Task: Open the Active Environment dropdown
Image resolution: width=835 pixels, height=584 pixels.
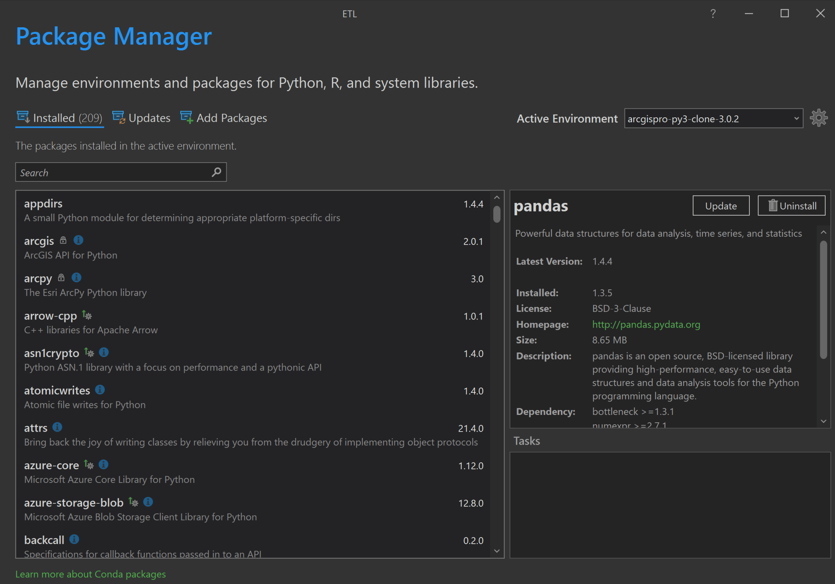Action: pyautogui.click(x=714, y=119)
